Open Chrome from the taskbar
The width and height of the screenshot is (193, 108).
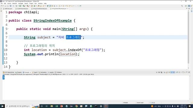coord(76,106)
